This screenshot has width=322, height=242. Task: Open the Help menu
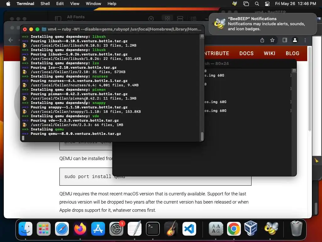112,3
